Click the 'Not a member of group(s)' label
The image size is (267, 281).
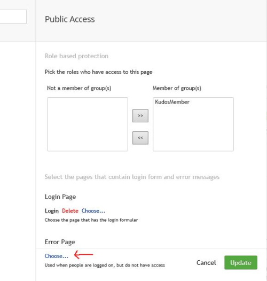(x=79, y=88)
